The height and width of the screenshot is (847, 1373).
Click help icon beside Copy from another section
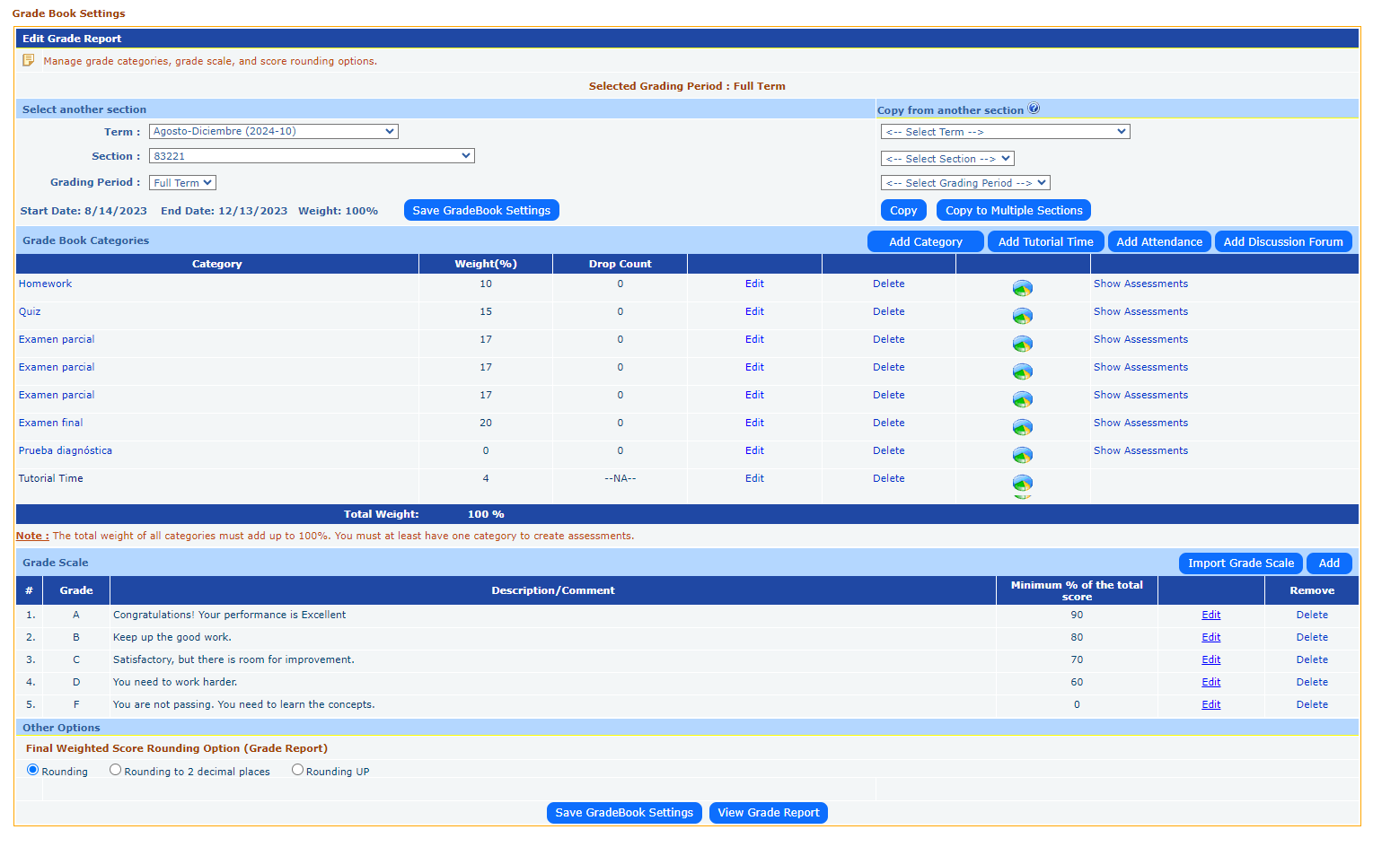tap(1034, 109)
